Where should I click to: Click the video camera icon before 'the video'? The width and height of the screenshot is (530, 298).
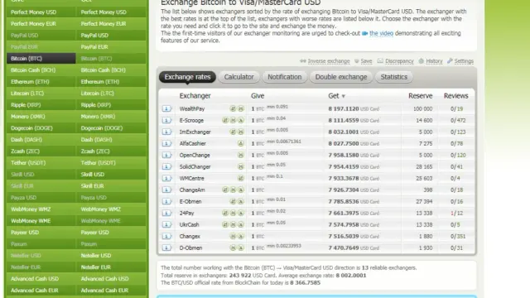coord(364,33)
